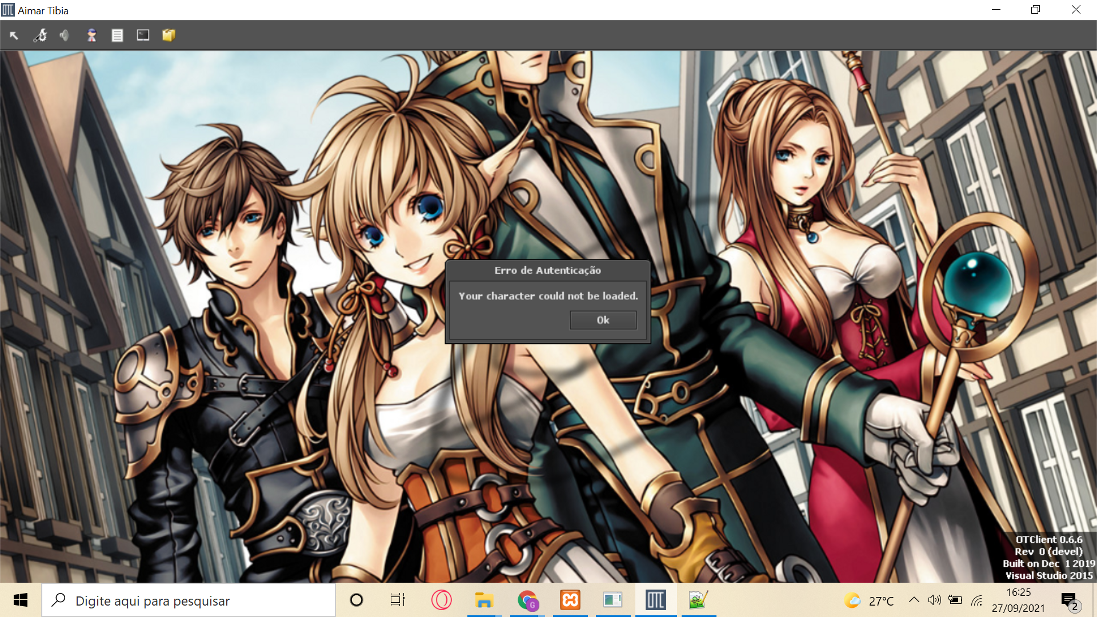
Task: Open the options wrench-and-gear icon
Action: pyautogui.click(x=40, y=35)
